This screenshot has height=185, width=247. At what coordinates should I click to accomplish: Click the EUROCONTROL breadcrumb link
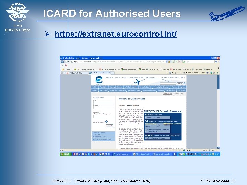[x=167, y=94]
